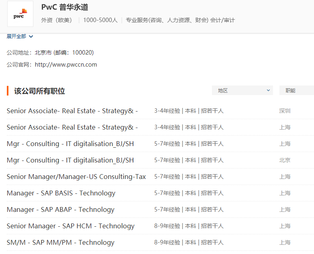
Task: Open Manager SAP BASIS Technology posting
Action: (x=61, y=193)
